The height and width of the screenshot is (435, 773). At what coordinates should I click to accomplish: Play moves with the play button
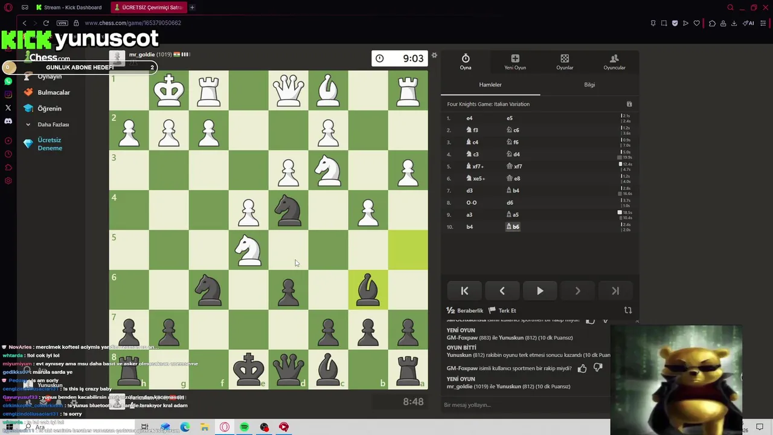tap(540, 291)
